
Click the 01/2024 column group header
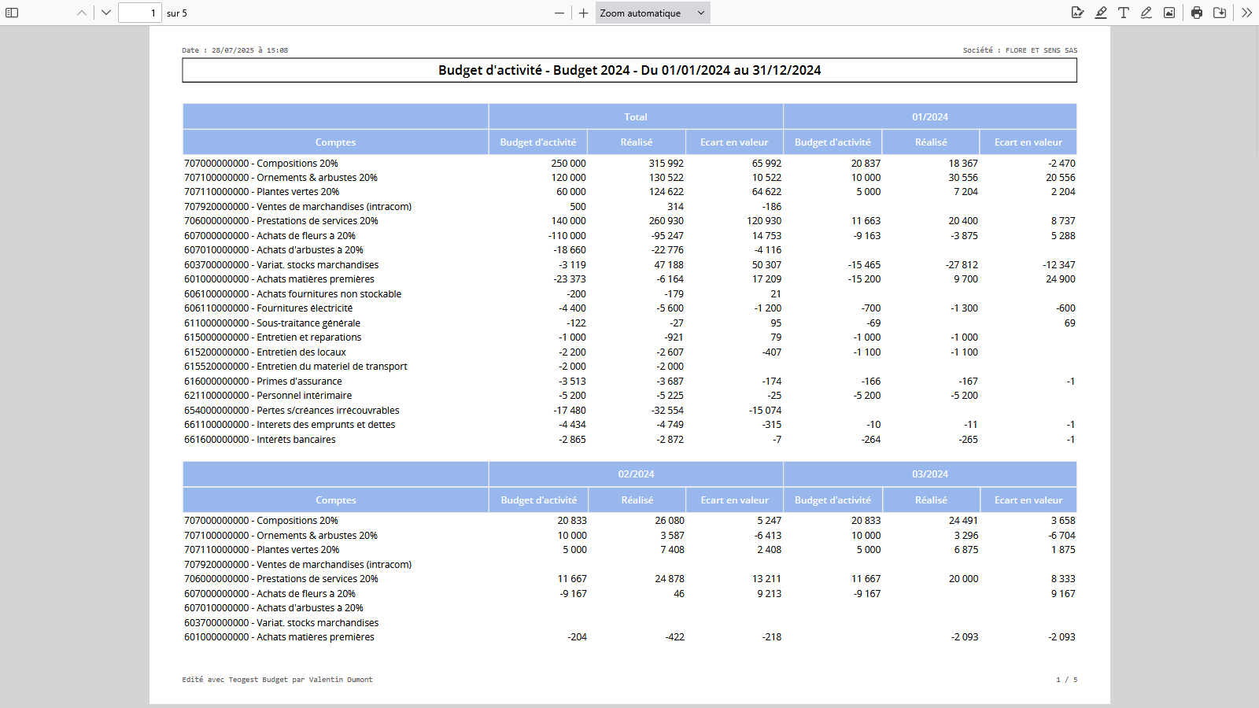point(930,116)
